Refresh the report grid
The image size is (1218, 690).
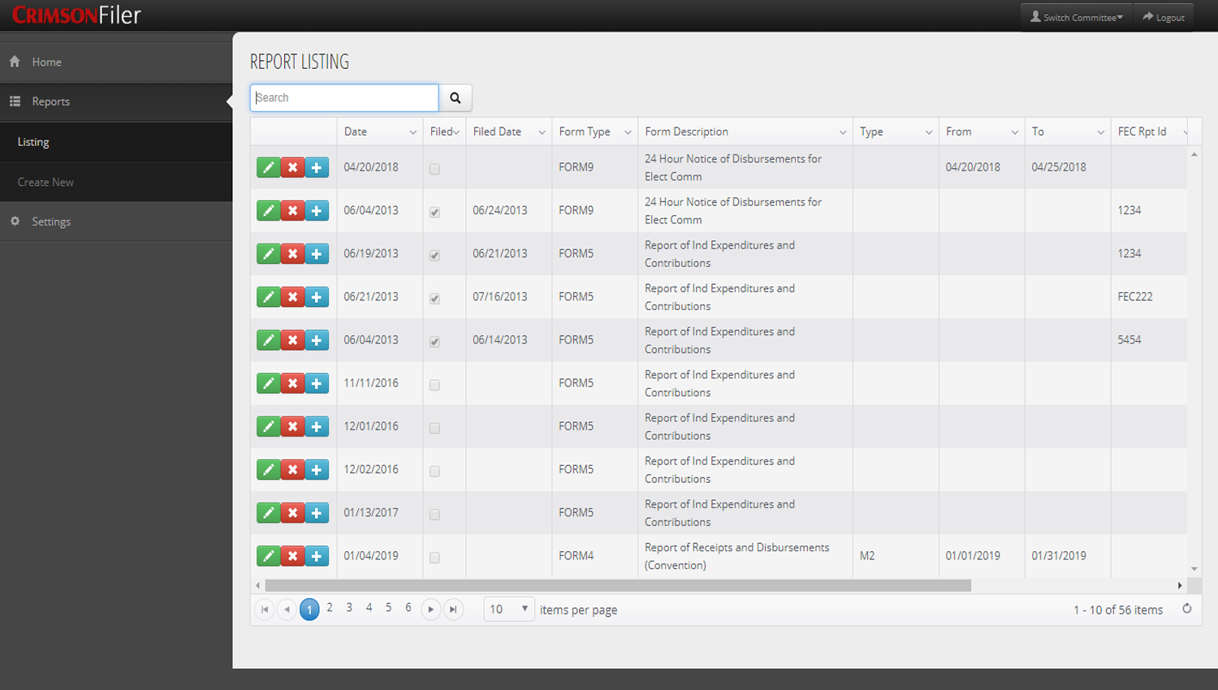click(x=1186, y=609)
